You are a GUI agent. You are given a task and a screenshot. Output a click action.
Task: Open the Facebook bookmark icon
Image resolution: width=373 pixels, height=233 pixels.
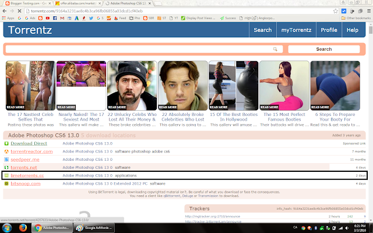coord(55,18)
